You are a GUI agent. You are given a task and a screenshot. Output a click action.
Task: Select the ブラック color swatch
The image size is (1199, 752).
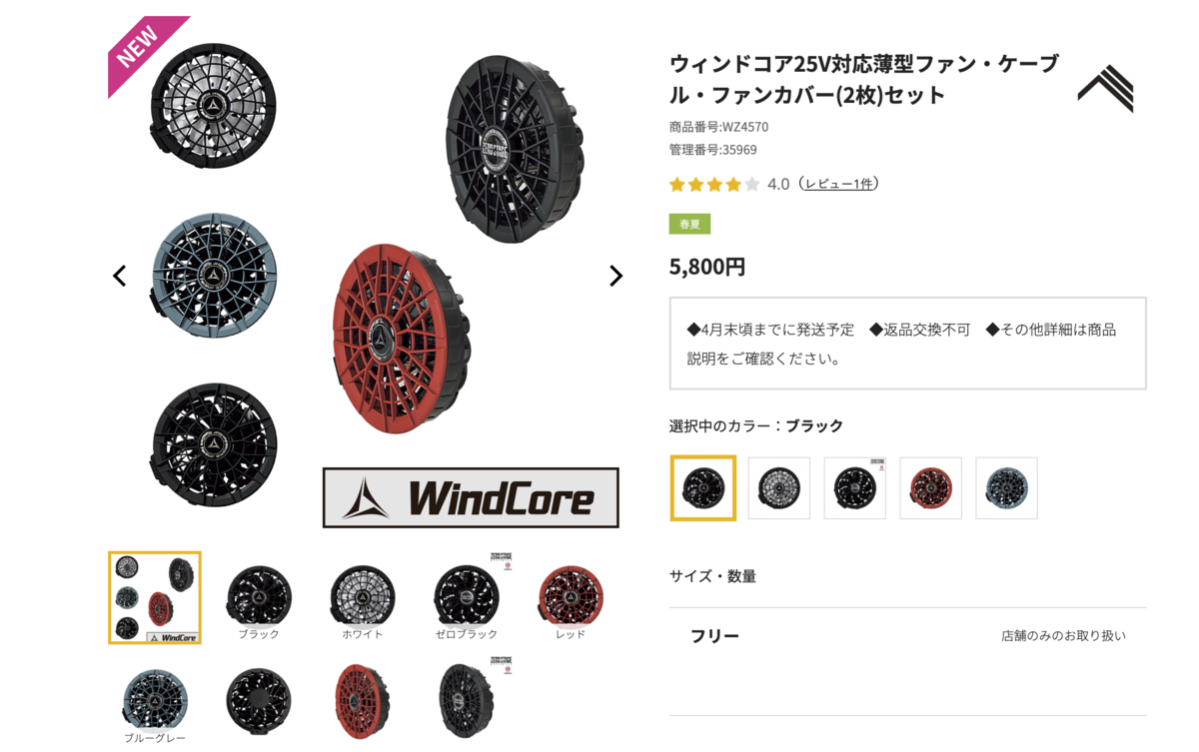click(x=703, y=488)
